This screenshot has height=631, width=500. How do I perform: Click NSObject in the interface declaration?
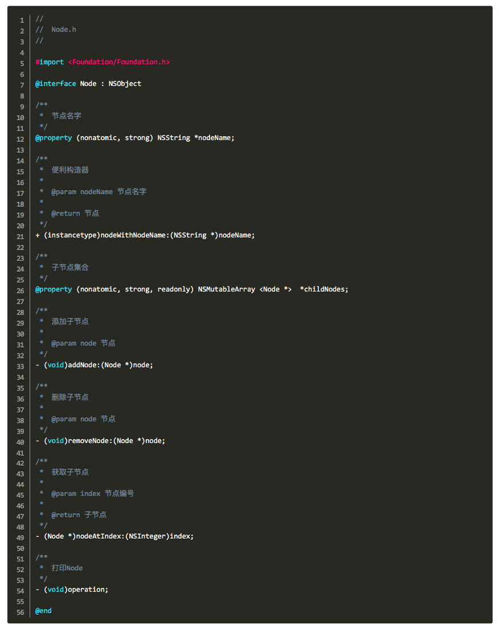coord(125,84)
